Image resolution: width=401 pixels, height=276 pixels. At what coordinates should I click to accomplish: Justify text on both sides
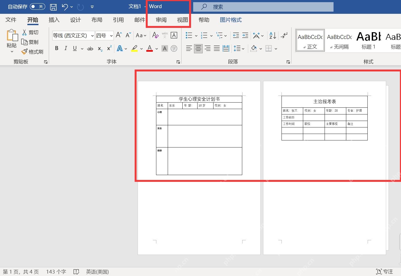point(217,48)
